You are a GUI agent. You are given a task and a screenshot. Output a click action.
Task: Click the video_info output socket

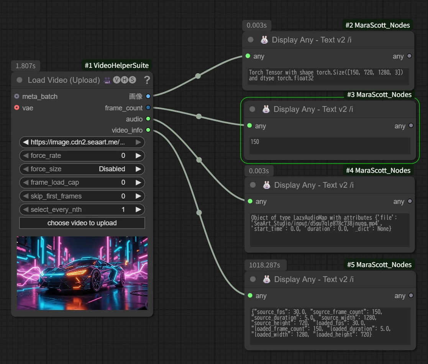148,130
